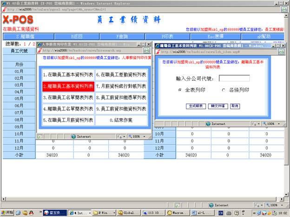Viewport: 290px width, 217px height.
Task: Click the main window horizontal scrollbar
Action: point(139,198)
